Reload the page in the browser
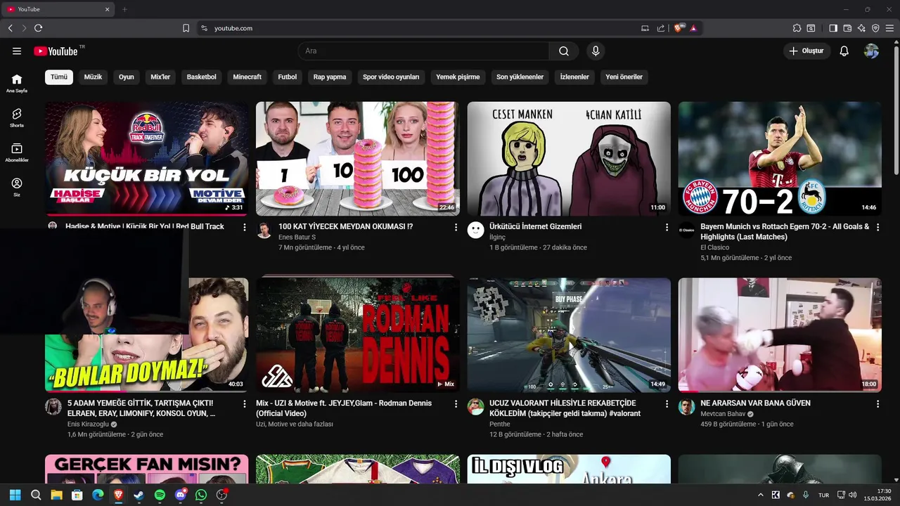 click(38, 28)
